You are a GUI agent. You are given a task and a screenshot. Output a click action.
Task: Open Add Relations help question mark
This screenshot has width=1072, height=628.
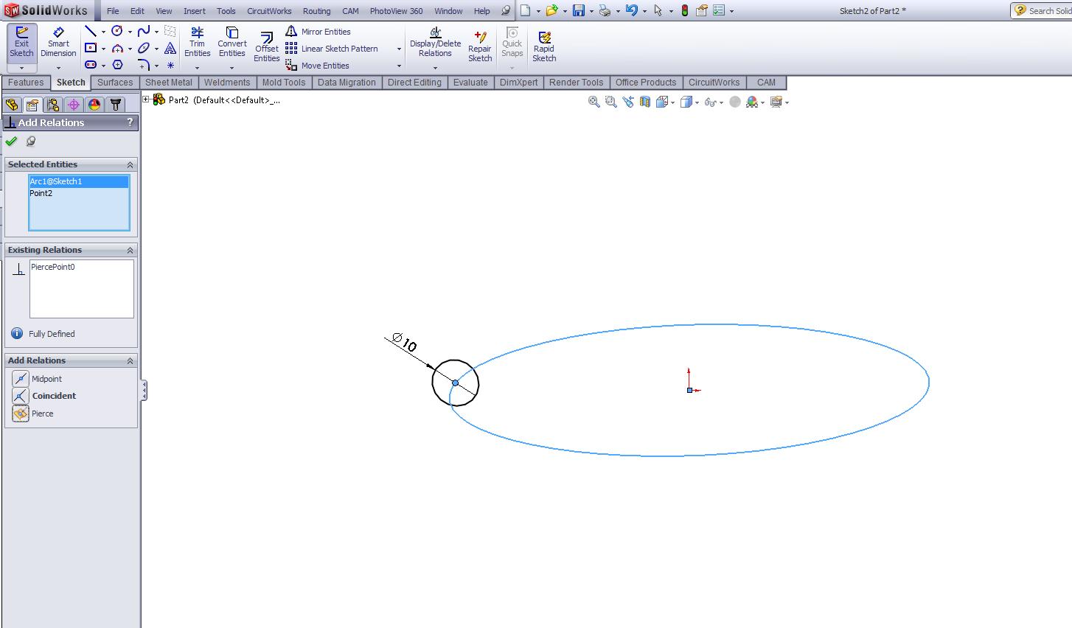click(x=130, y=122)
